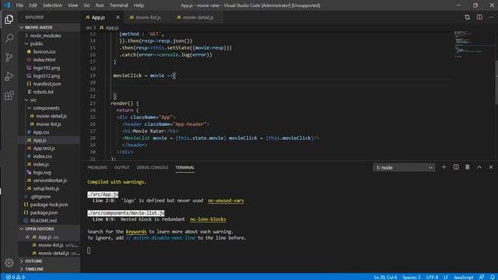Collapse the public folder
Screen dimensions: 498x280
click(x=37, y=44)
